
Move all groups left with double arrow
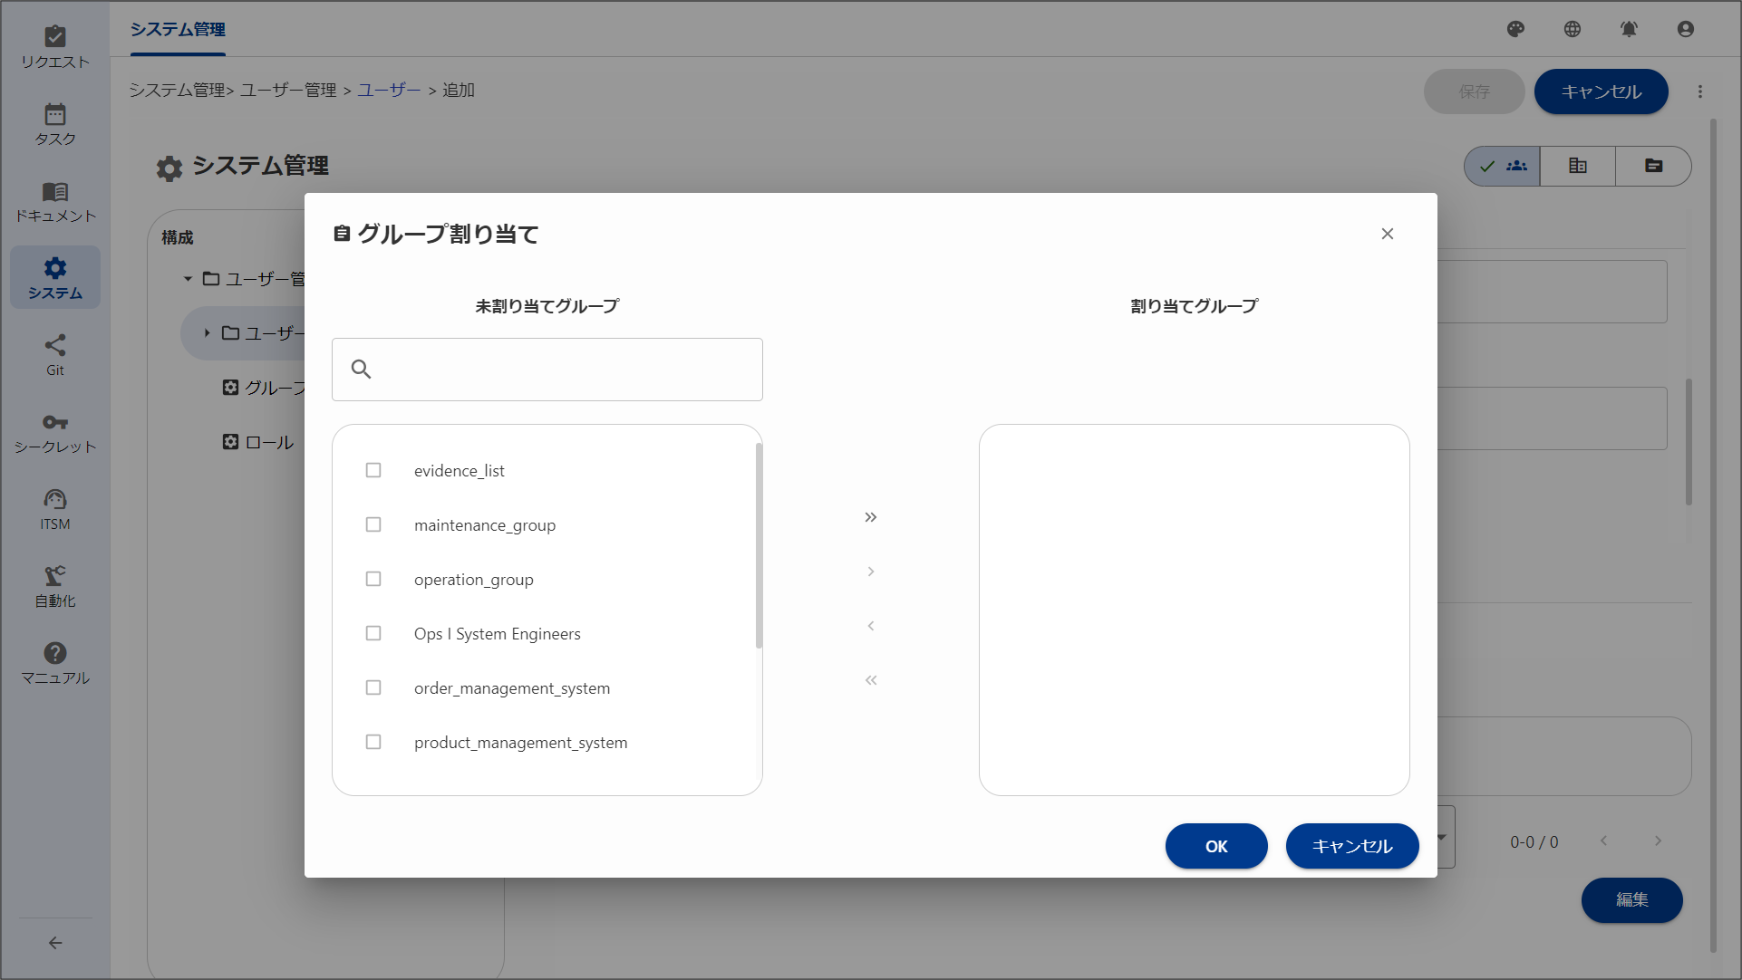(x=871, y=680)
